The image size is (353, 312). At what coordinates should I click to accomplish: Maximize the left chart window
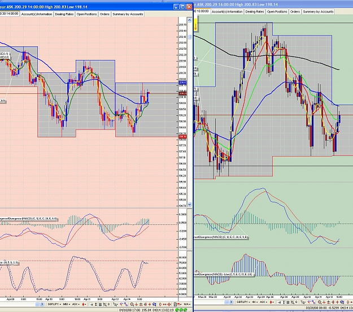[x=183, y=7]
